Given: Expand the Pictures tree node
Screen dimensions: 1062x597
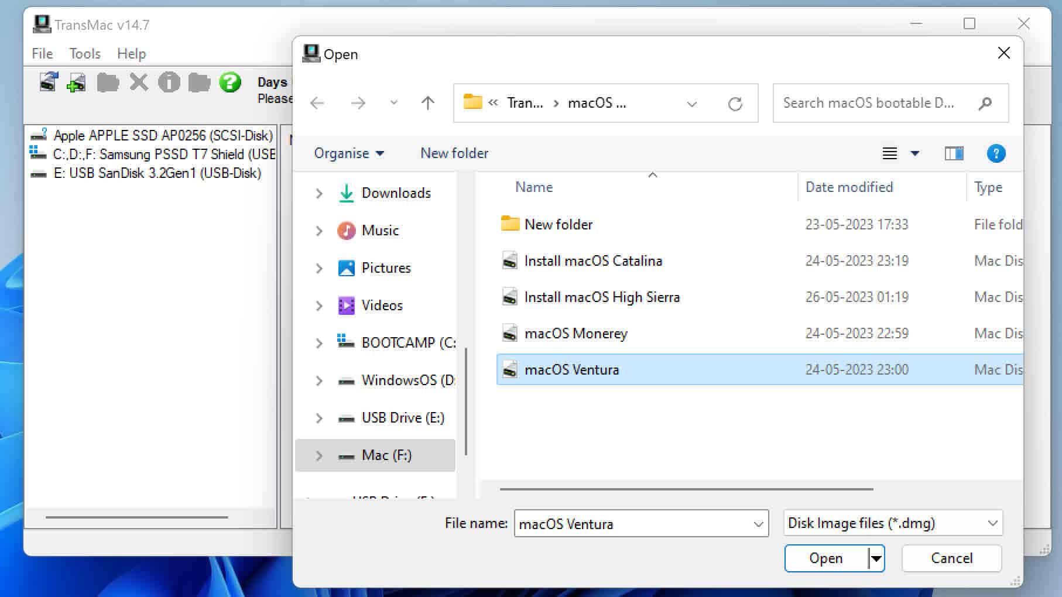Looking at the screenshot, I should click(319, 268).
